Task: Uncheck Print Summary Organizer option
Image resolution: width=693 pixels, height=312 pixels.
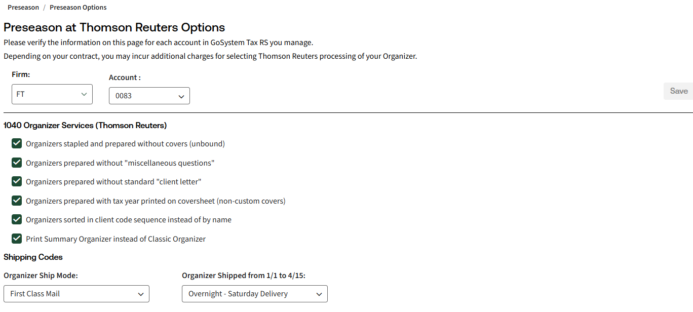Action: (x=17, y=239)
